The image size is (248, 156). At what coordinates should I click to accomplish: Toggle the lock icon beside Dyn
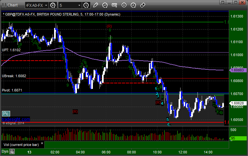[12, 151]
